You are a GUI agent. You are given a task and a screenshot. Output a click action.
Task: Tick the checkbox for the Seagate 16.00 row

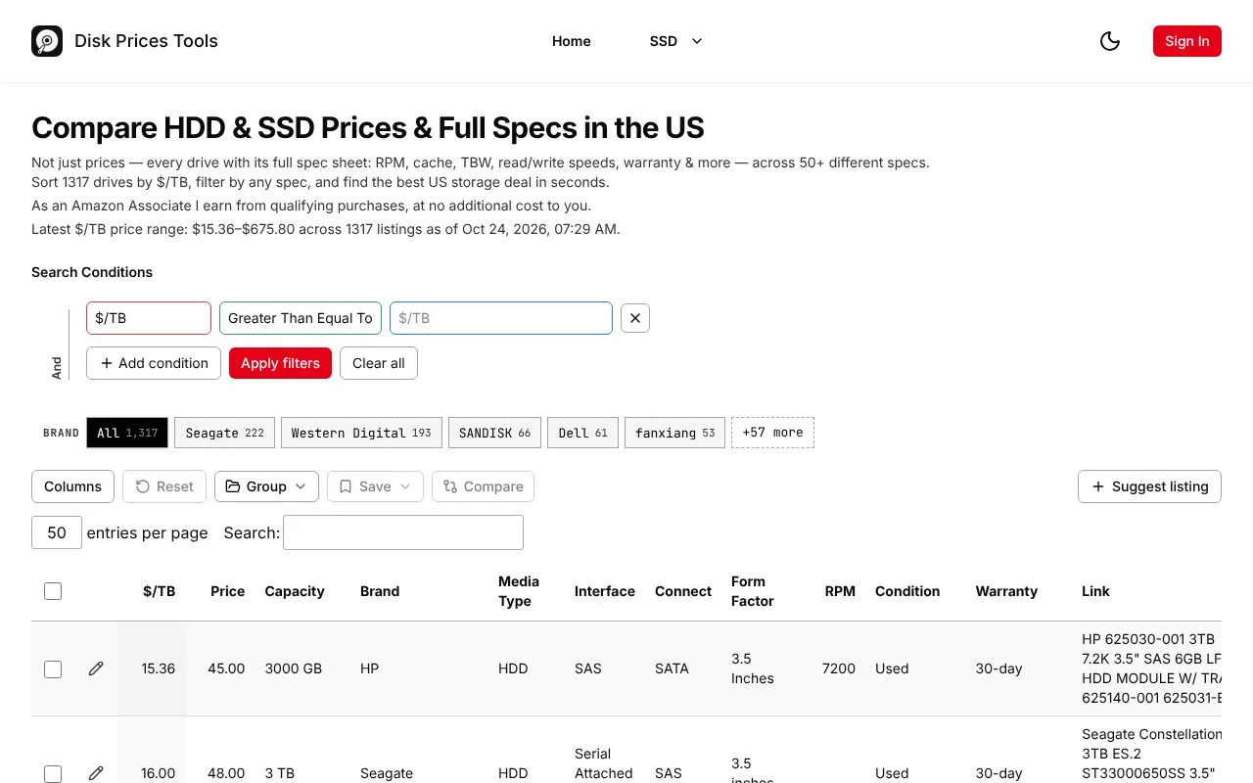pos(53,774)
